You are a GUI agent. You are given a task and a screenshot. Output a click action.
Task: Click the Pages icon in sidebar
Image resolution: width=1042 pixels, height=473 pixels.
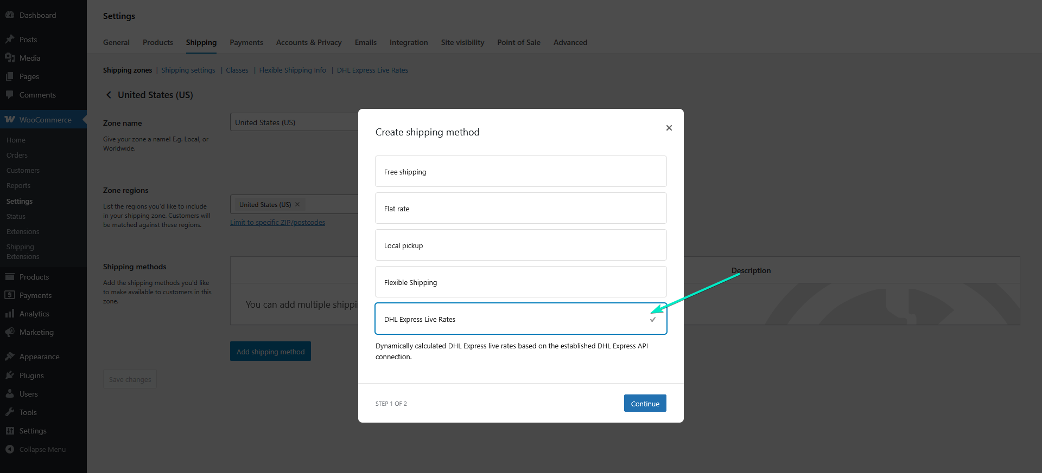tap(10, 76)
